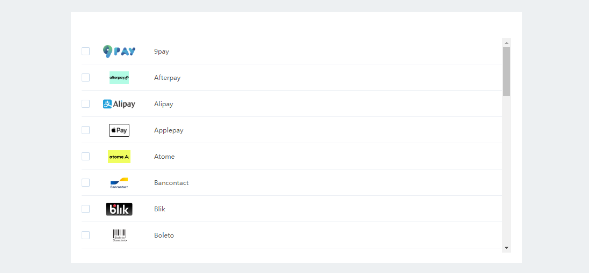Click the Atome logo icon
The image size is (589, 273).
119,157
